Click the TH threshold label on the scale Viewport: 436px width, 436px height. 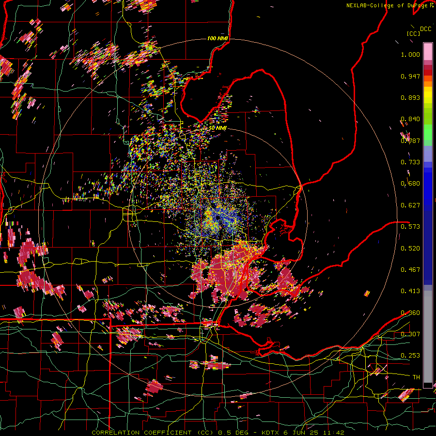pos(416,377)
